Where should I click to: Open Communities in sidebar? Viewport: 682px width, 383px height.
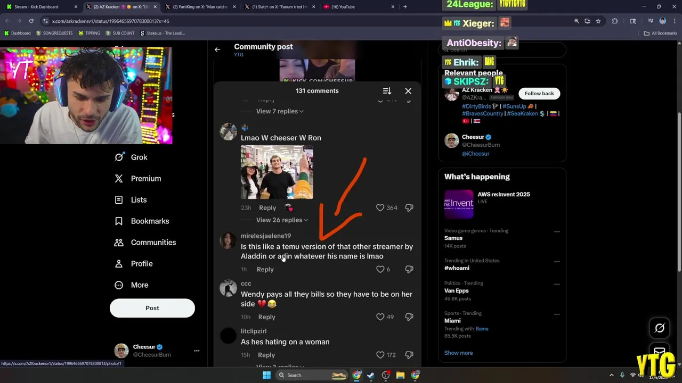pos(145,242)
